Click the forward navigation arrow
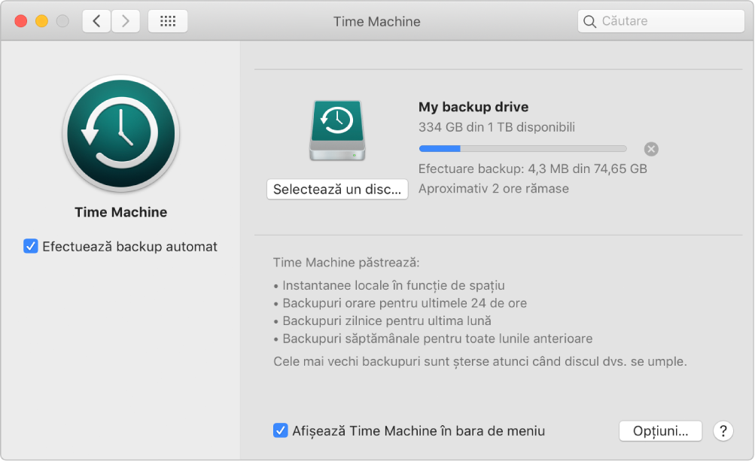The image size is (755, 462). (x=125, y=20)
